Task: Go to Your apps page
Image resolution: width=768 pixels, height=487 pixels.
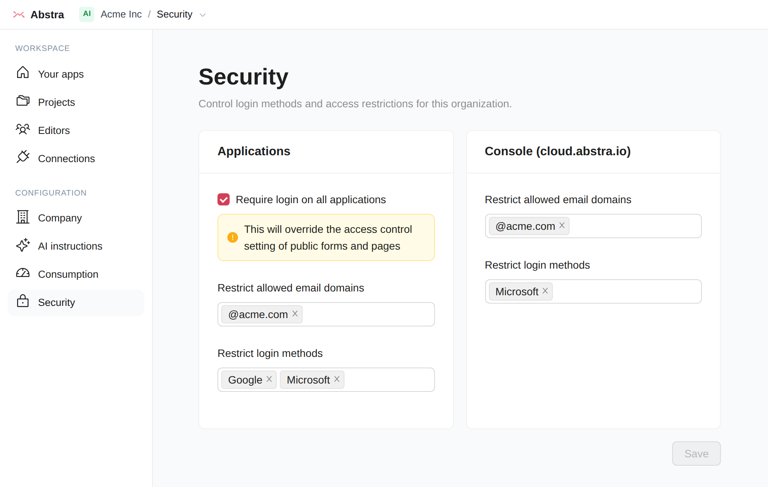Action: tap(76, 74)
